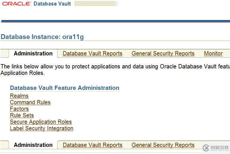Open the Realms link
The image size is (230, 154).
pos(19,96)
